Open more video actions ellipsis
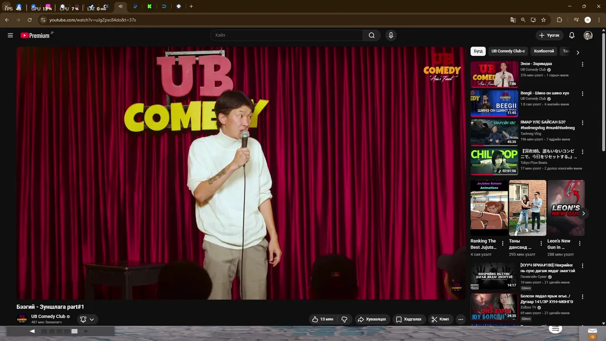The image size is (606, 341). coord(461,319)
